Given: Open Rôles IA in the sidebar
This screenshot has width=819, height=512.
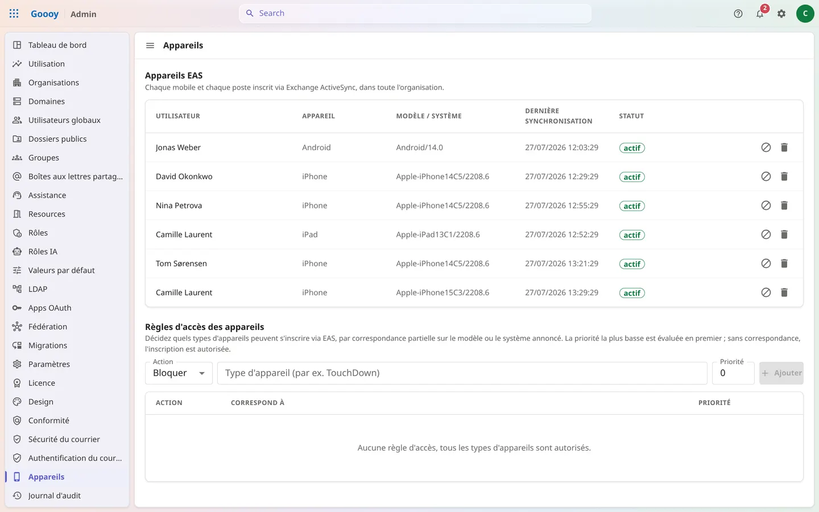Looking at the screenshot, I should click(x=67, y=251).
